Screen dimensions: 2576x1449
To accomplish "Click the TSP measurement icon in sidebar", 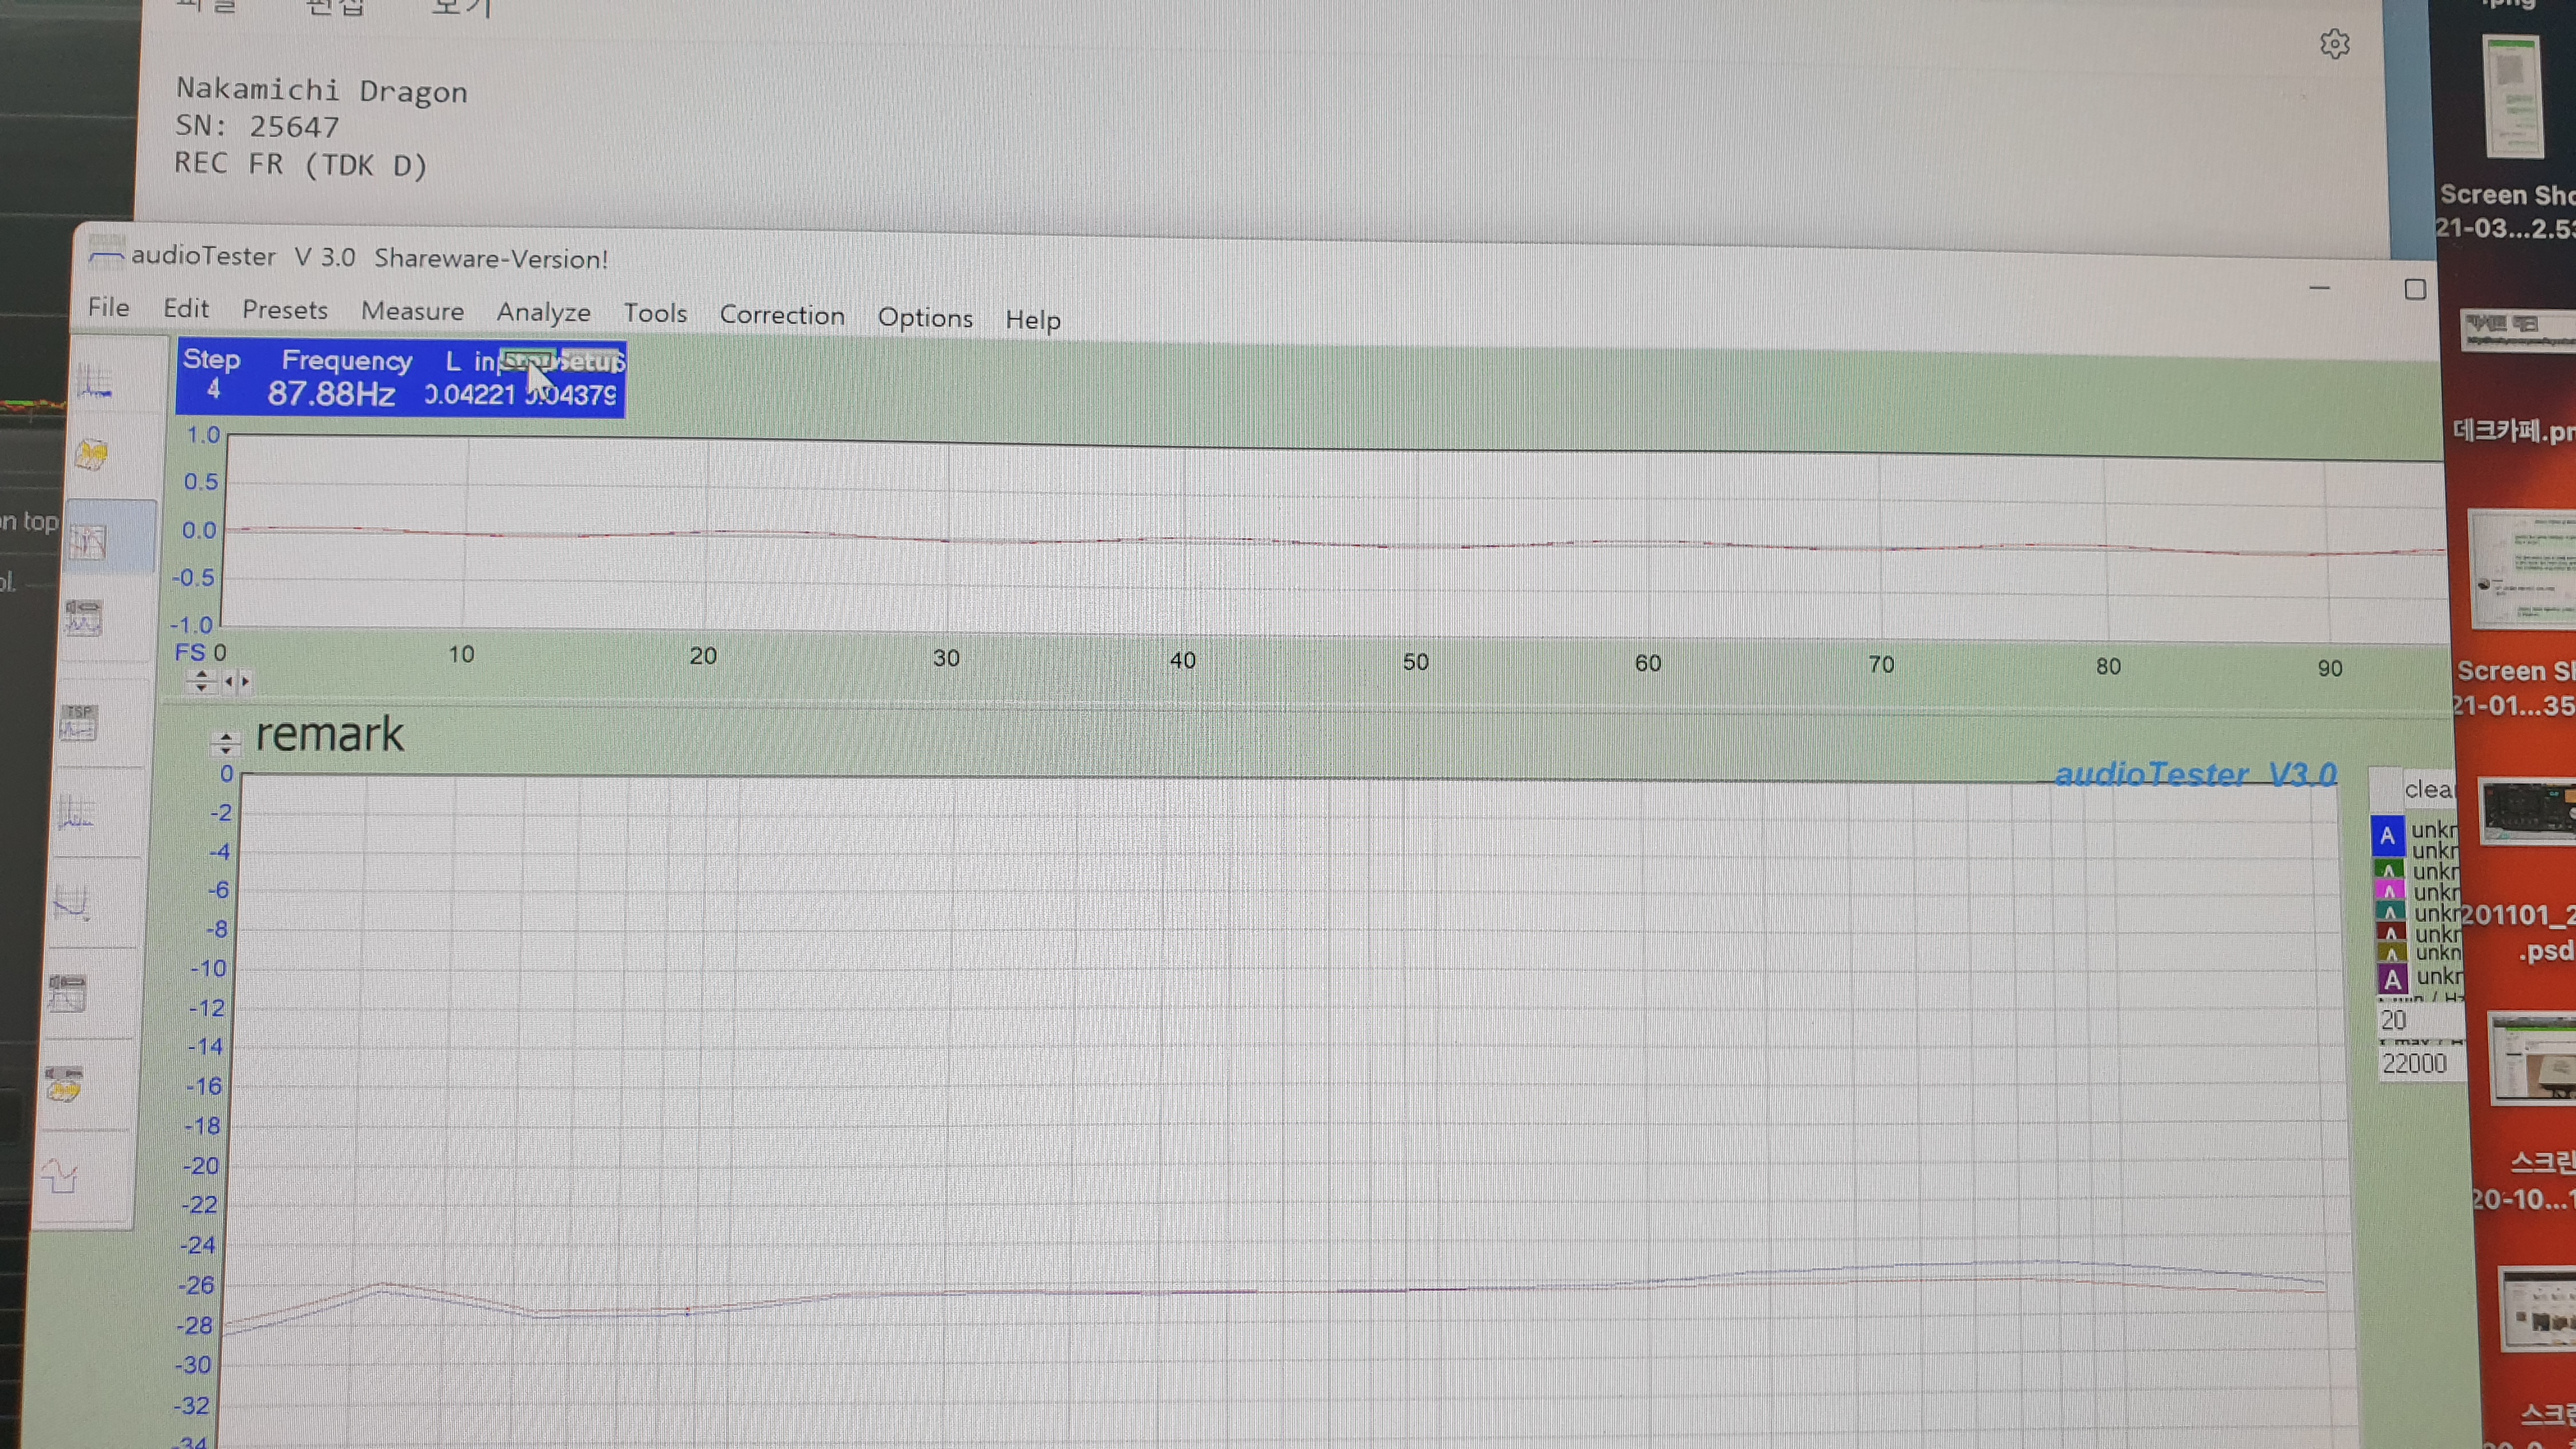I will 78,723.
